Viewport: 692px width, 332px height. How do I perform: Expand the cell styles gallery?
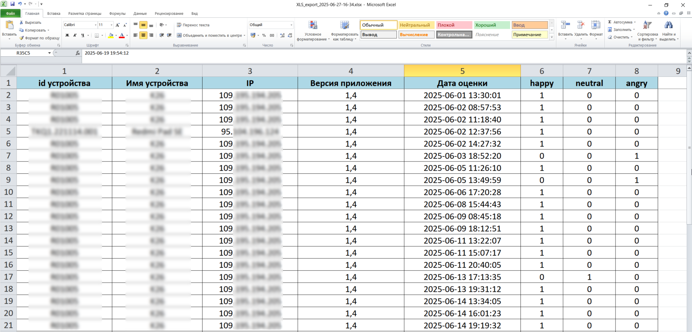(x=552, y=37)
